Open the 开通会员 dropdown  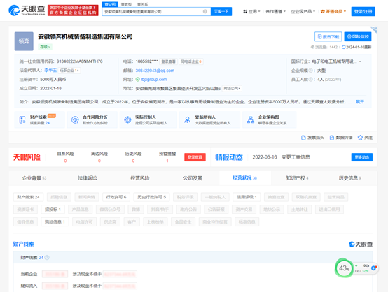(333, 11)
